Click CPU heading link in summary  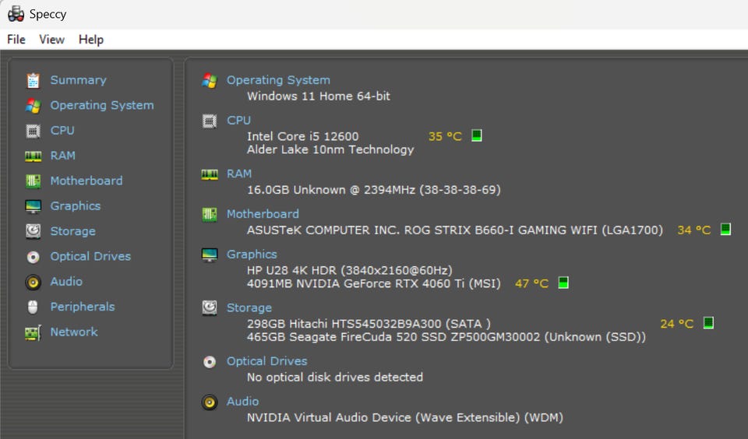[x=238, y=120]
